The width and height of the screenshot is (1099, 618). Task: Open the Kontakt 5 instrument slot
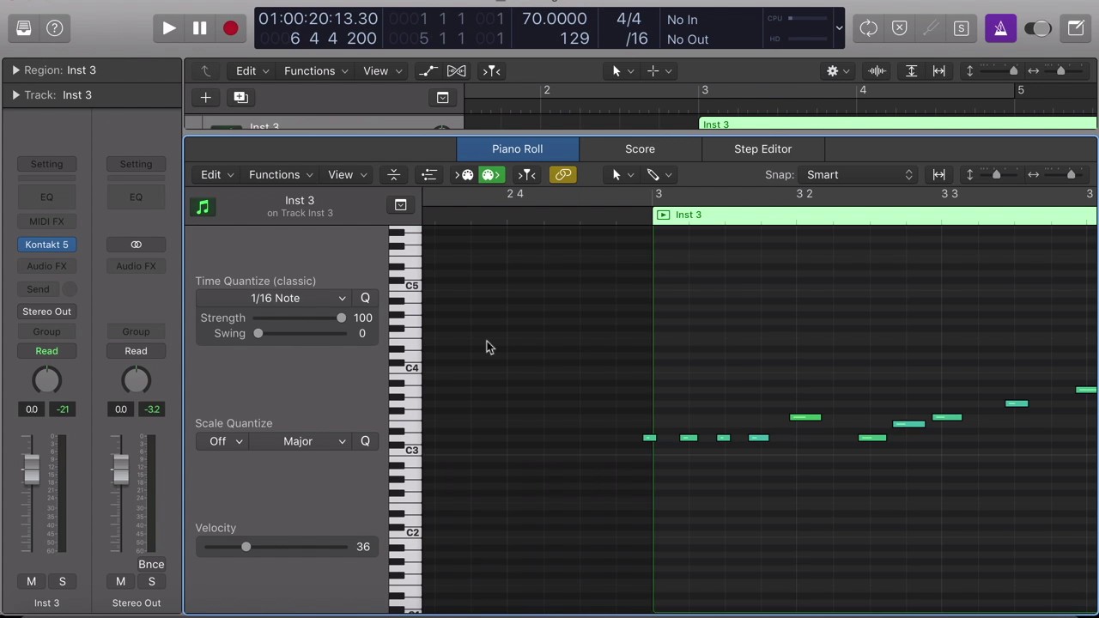click(x=46, y=245)
